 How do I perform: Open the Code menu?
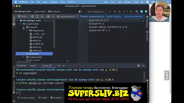click(62, 2)
